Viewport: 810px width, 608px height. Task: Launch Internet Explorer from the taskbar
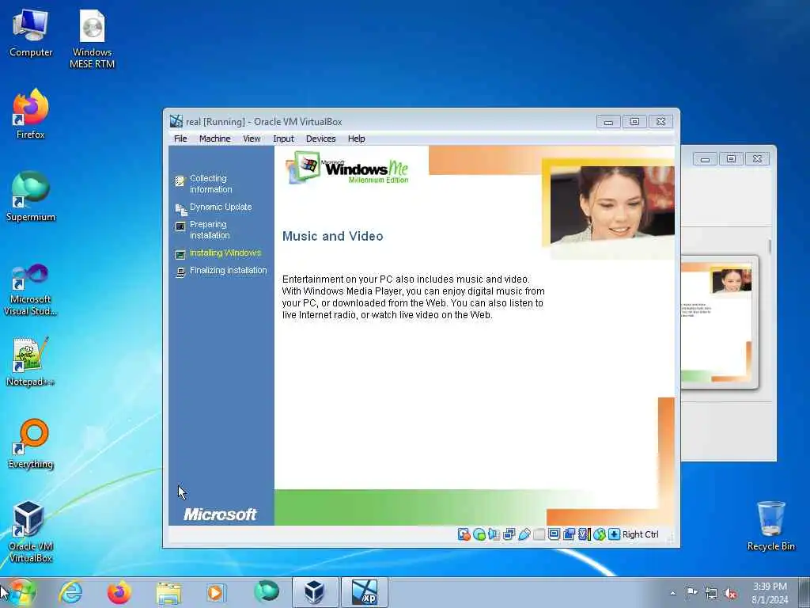[70, 592]
